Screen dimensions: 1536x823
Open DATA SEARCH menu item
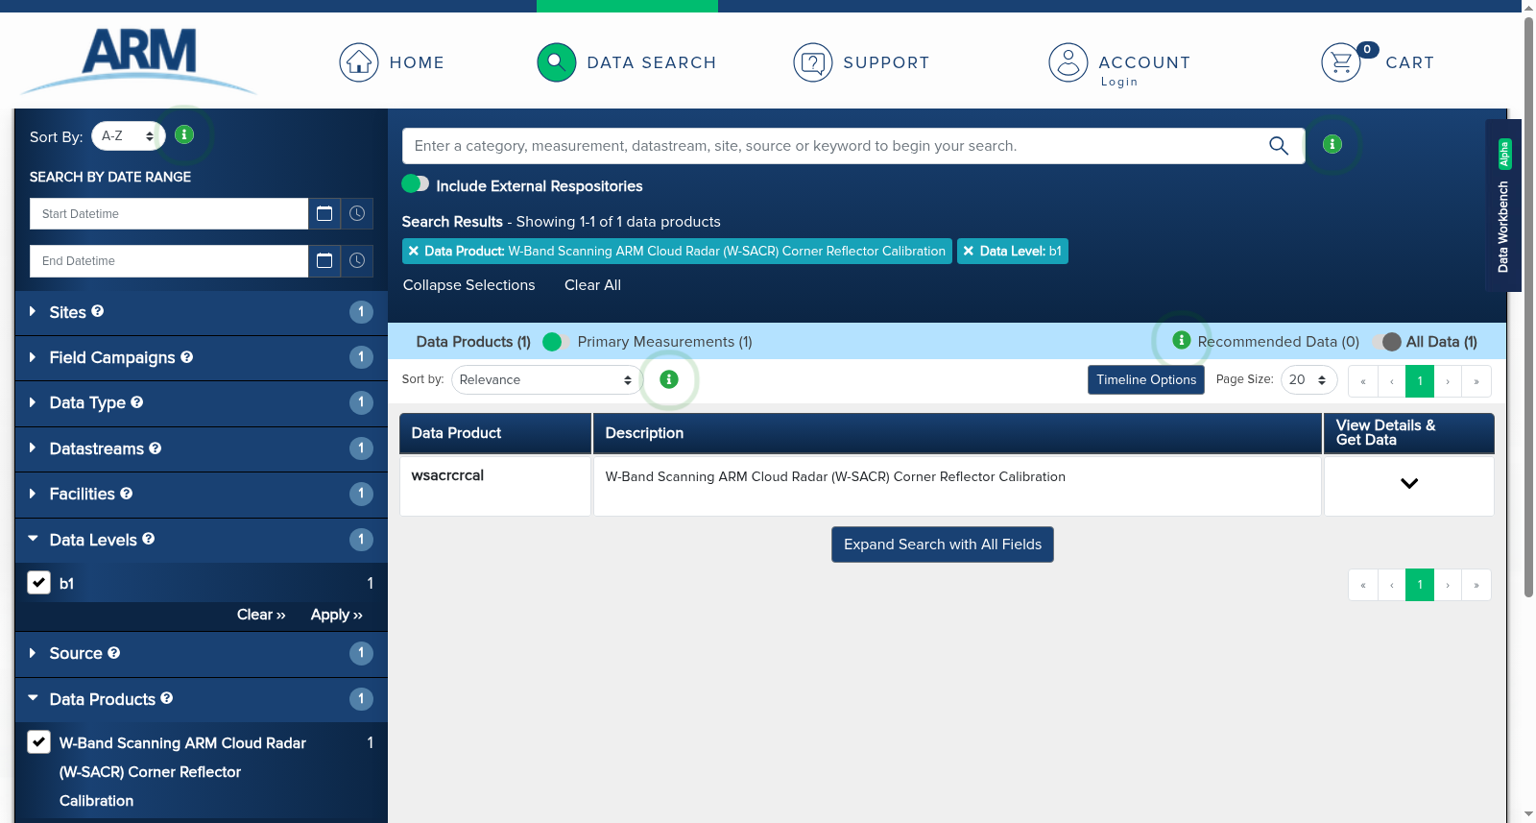click(652, 62)
